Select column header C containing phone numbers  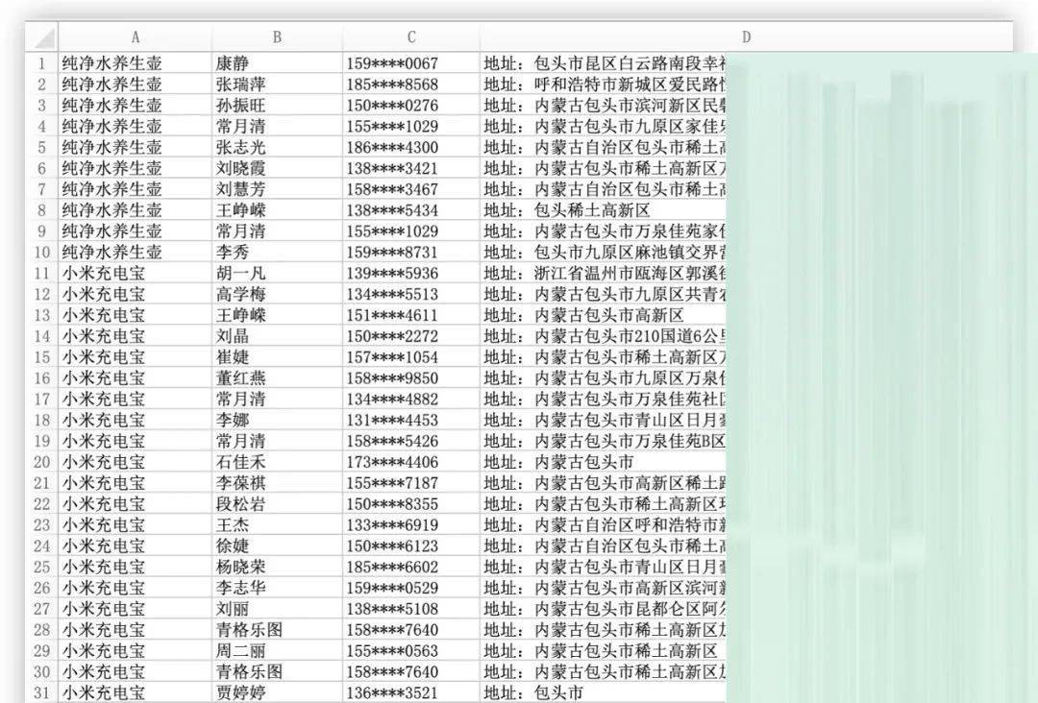(x=410, y=37)
